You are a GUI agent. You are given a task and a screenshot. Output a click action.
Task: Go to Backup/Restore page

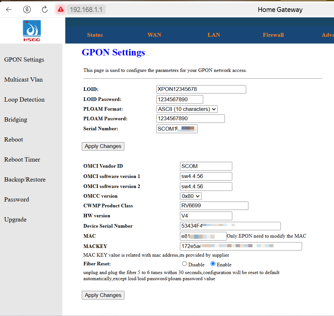coord(25,180)
